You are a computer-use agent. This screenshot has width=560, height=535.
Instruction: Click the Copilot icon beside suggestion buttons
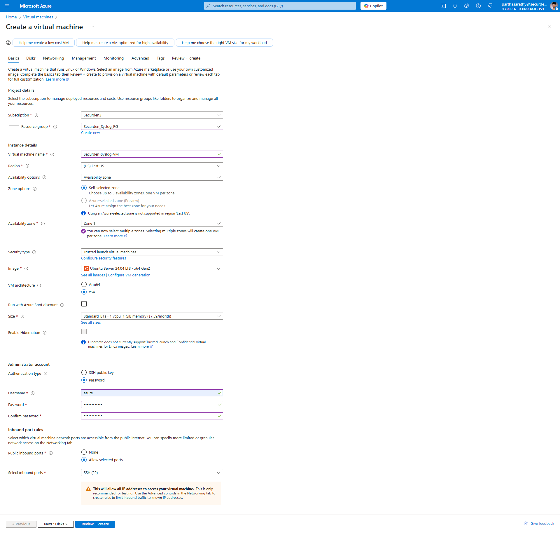8,43
